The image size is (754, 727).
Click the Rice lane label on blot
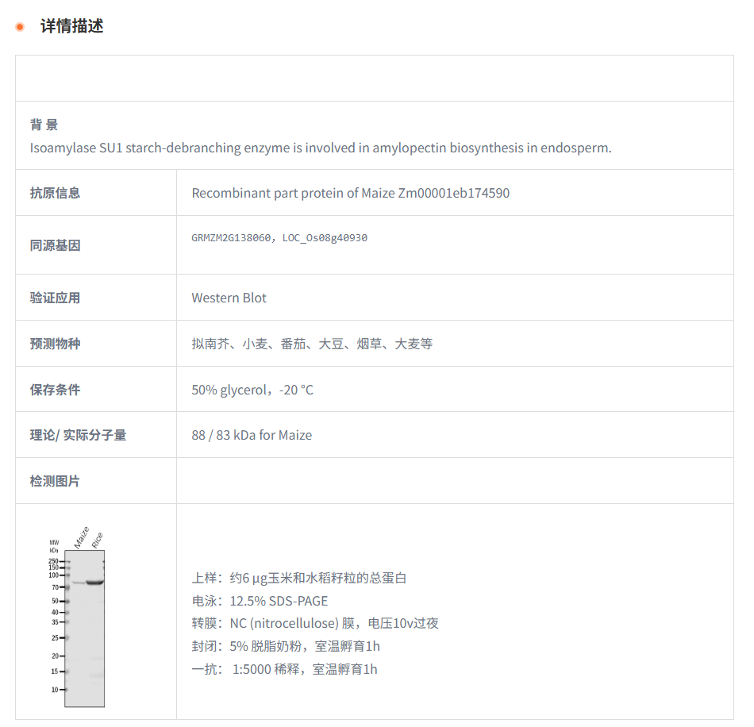(x=98, y=540)
